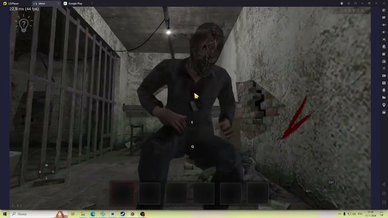The height and width of the screenshot is (218, 388).
Task: Open the LDPlayer taskbar icon
Action: tap(132, 214)
